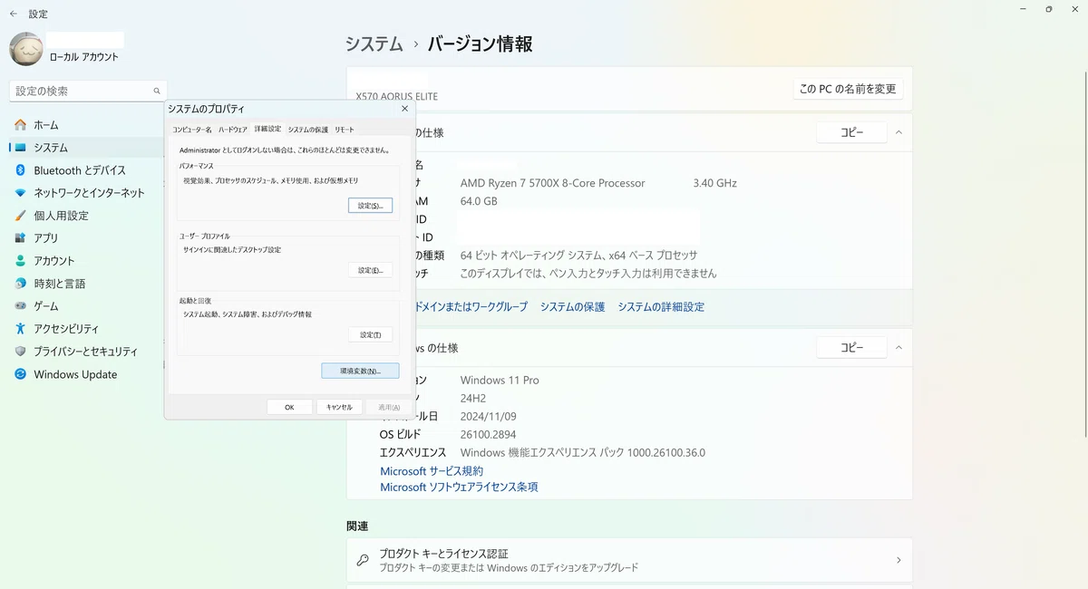Copy device specifications with コピー
The image size is (1088, 589).
click(x=851, y=132)
